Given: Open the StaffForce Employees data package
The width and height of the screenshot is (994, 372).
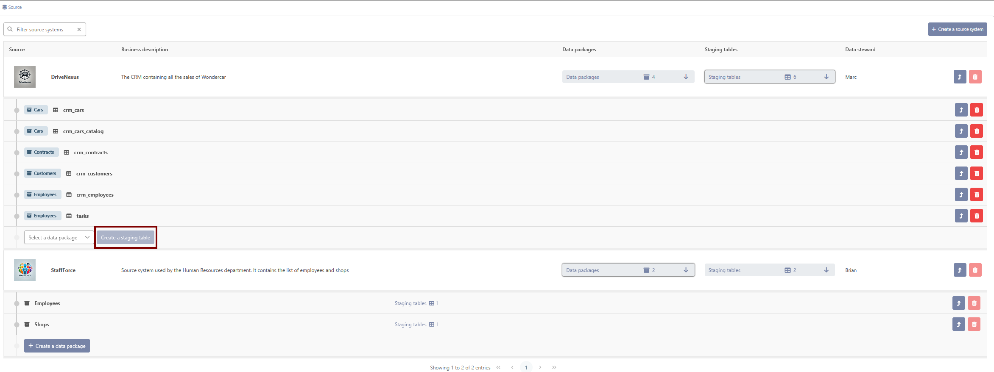Looking at the screenshot, I should pyautogui.click(x=958, y=303).
